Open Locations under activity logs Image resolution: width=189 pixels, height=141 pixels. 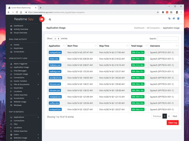coord(18,91)
